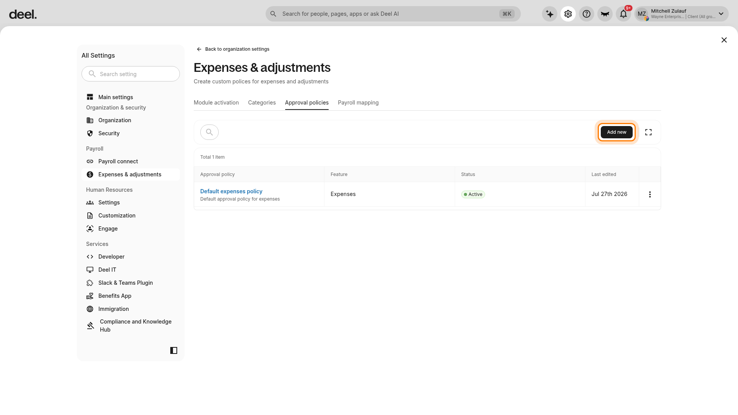Click the HR Settings people icon

(x=90, y=203)
